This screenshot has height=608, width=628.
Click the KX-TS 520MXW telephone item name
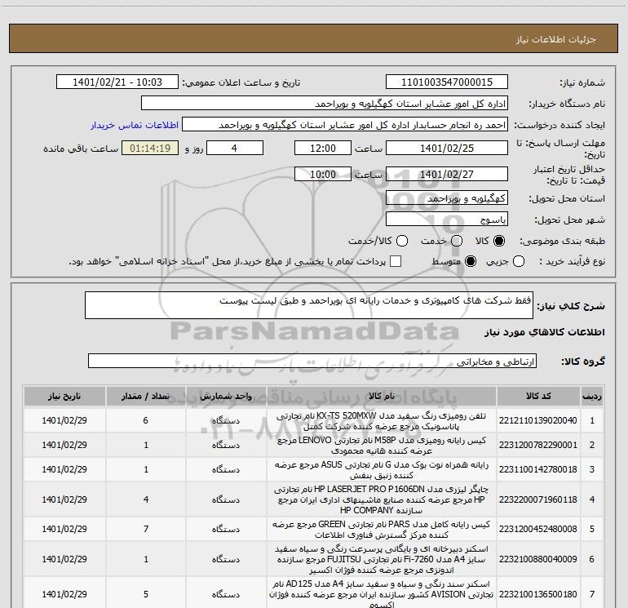tap(382, 421)
